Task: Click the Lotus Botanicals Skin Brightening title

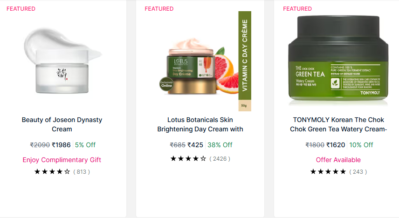Action: tap(200, 124)
